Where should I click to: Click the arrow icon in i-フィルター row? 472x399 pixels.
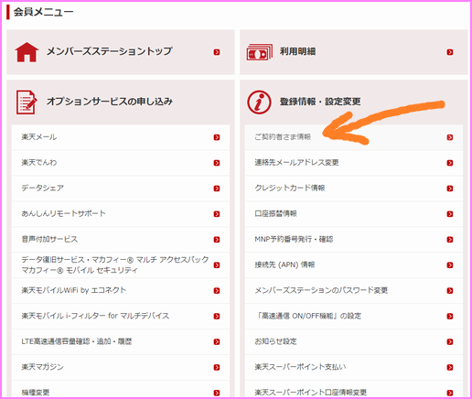[217, 316]
